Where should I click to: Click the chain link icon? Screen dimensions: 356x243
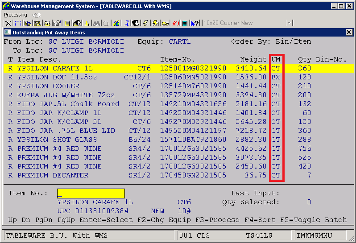[x=165, y=23]
